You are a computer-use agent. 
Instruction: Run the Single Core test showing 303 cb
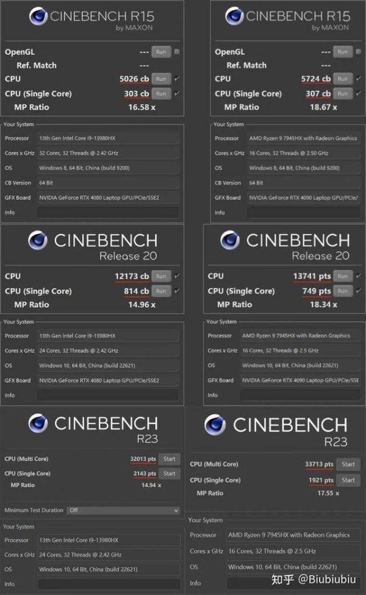tap(161, 93)
